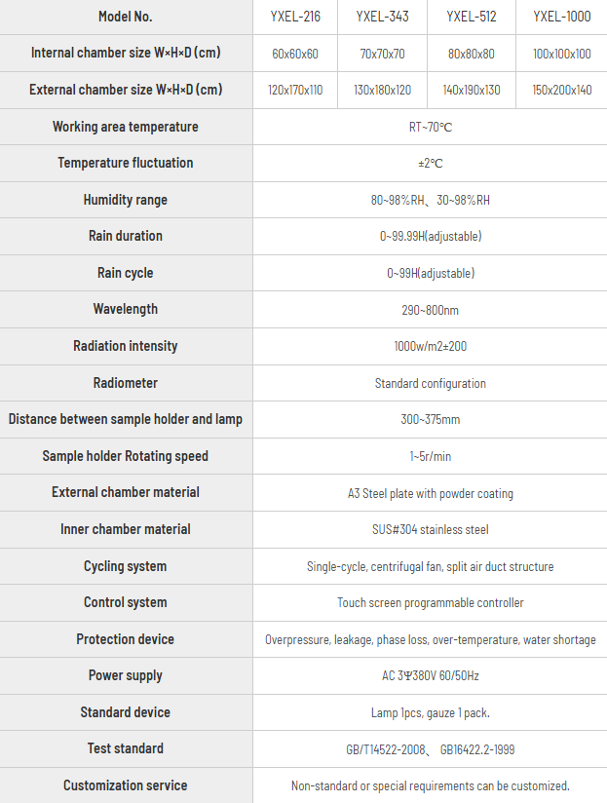Select the Working area temperature label

(x=126, y=127)
